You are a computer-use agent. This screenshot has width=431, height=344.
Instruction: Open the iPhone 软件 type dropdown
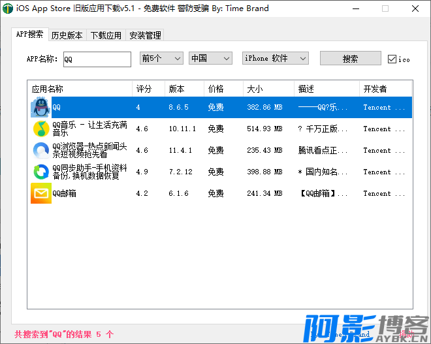(x=276, y=58)
